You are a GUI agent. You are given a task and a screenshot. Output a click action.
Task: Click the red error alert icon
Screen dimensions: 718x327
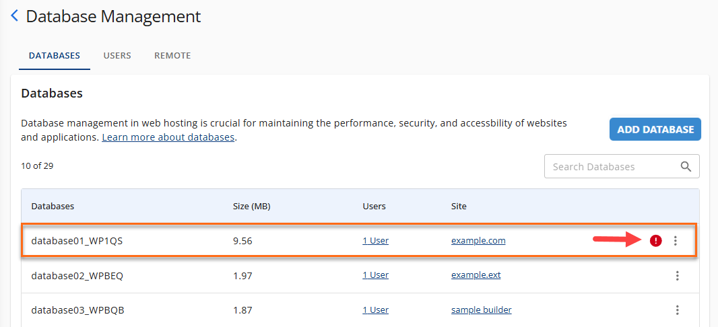[x=656, y=241]
